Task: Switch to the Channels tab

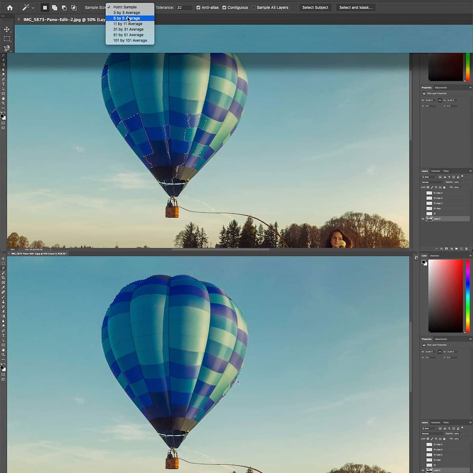Action: [x=436, y=171]
